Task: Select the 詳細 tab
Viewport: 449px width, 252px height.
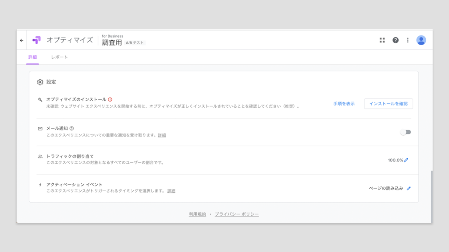Action: click(32, 57)
